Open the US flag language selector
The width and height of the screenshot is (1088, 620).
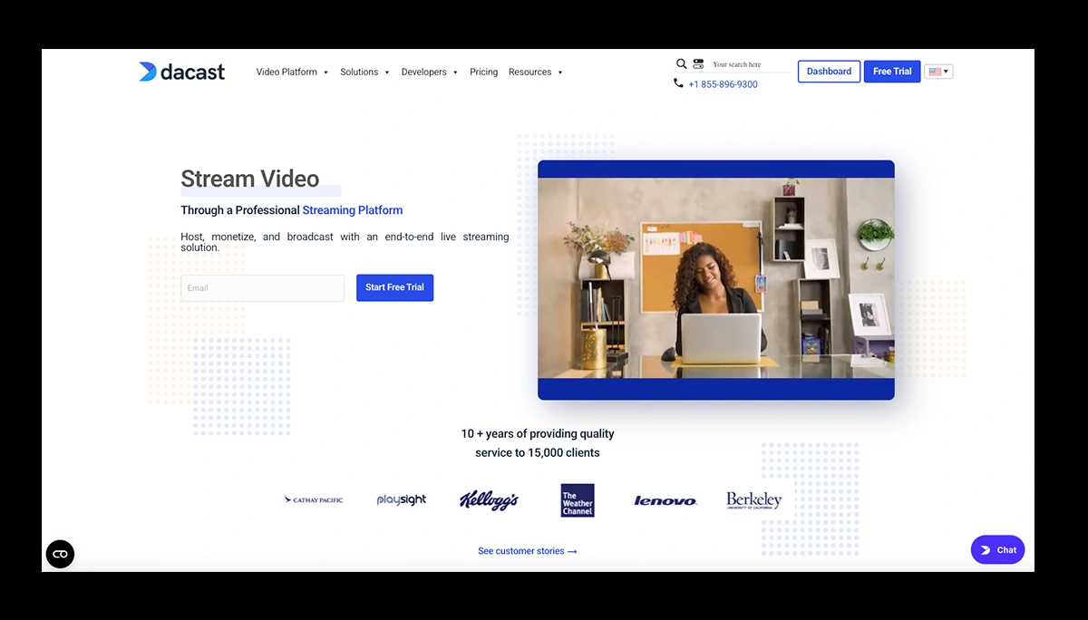[938, 72]
